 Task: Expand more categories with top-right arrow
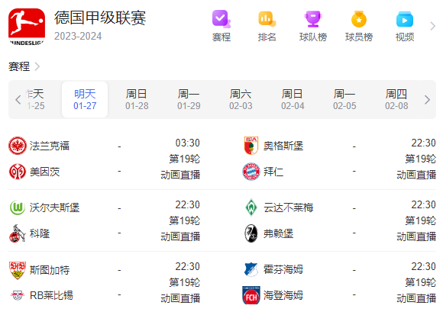click(x=432, y=26)
